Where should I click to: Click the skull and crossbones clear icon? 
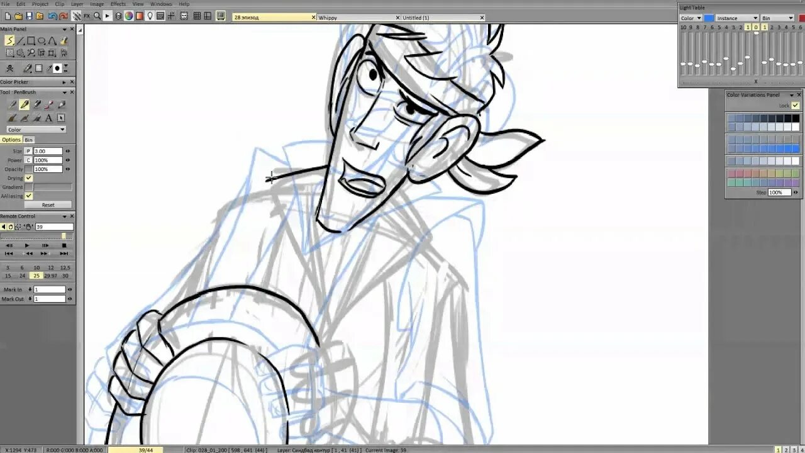pyautogui.click(x=9, y=68)
